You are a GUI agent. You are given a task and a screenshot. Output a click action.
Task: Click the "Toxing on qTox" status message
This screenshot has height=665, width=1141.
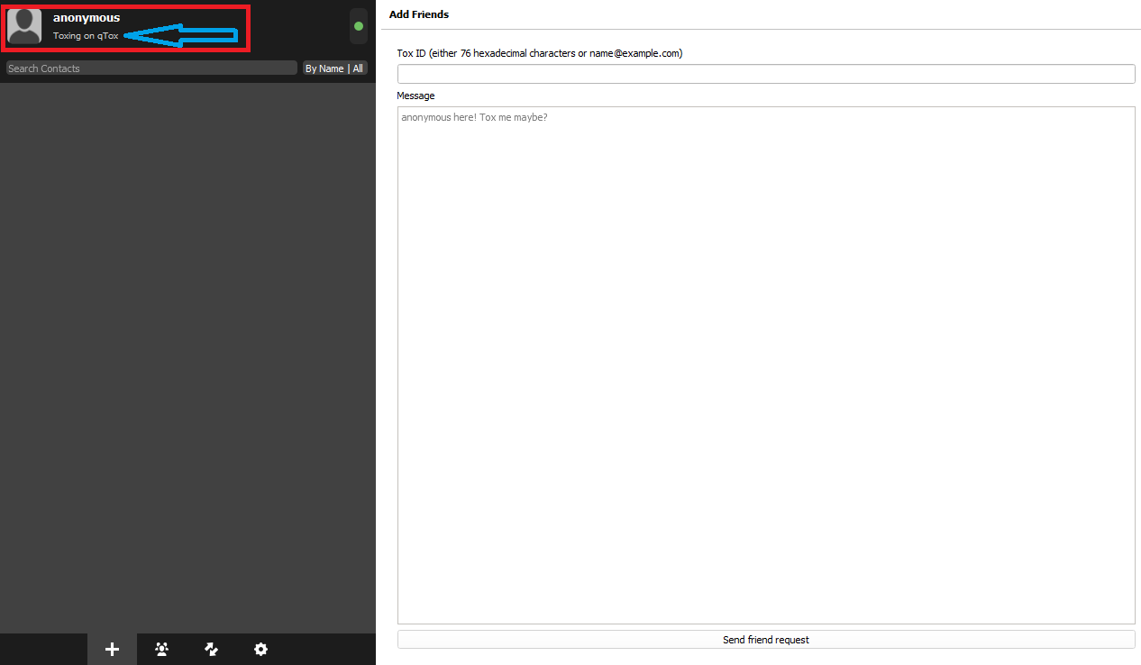pyautogui.click(x=86, y=36)
